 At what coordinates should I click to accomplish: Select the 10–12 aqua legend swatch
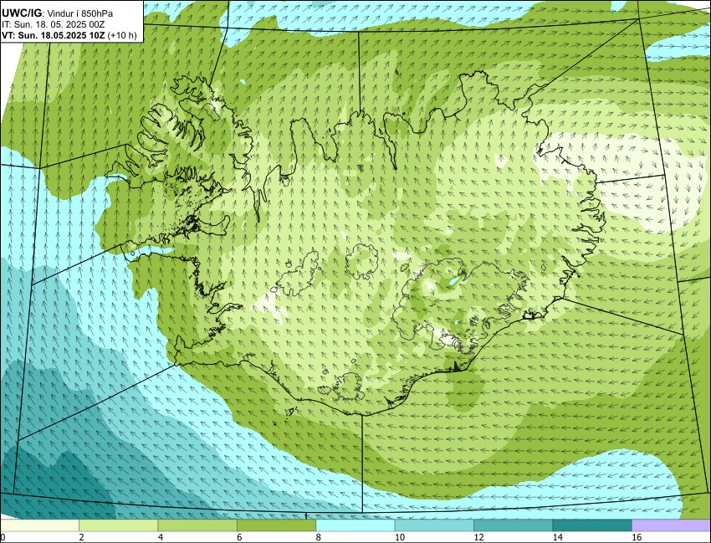434,525
